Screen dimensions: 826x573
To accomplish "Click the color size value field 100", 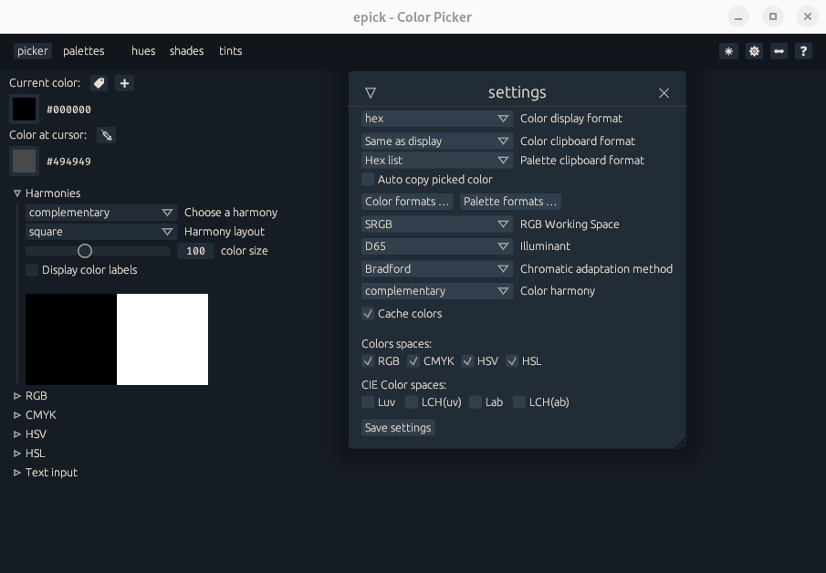I will (x=195, y=251).
